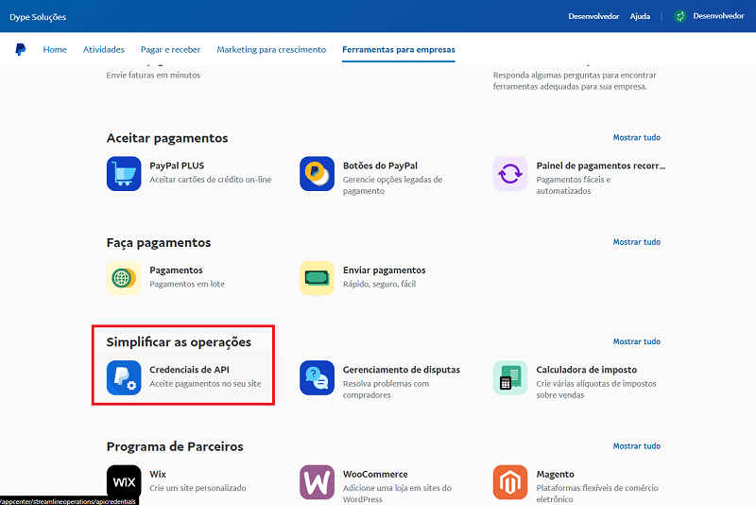This screenshot has width=756, height=505.
Task: Open Gerenciamento de disputas title
Action: click(x=401, y=370)
